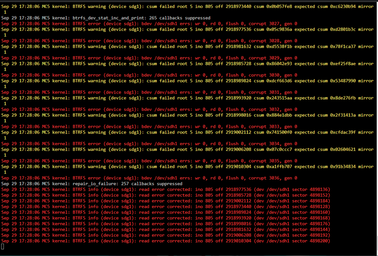Click warning line with csum 0xd5538f1b
Image resolution: width=378 pixels, height=256 pixels.
[187, 49]
